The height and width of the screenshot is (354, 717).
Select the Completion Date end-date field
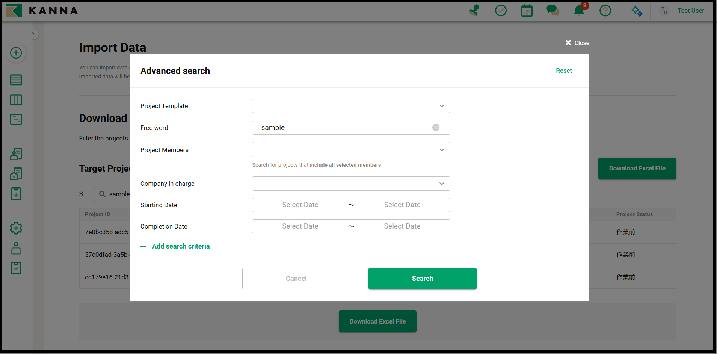(402, 226)
